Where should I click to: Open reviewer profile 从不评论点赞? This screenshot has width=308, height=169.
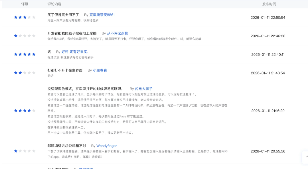point(117,33)
